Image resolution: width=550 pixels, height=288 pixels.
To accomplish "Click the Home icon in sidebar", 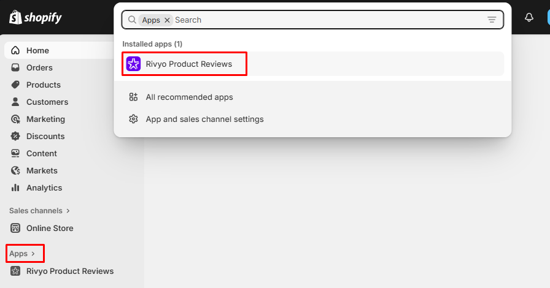I will coord(15,50).
